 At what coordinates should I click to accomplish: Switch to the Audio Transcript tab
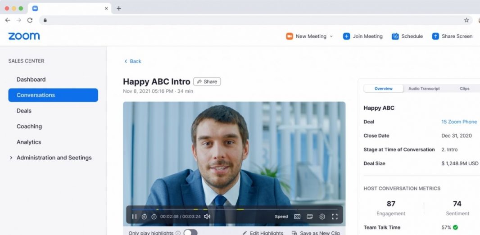(x=424, y=88)
